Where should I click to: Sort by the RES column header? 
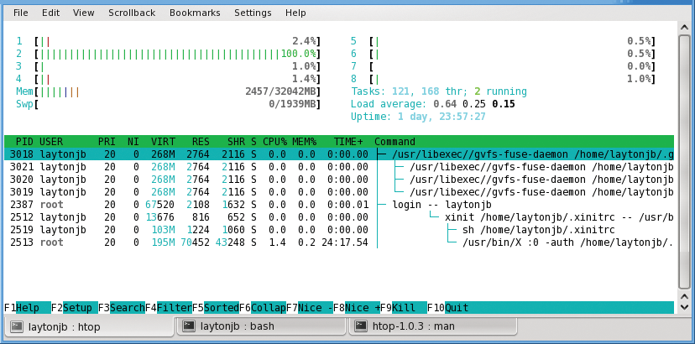pos(201,142)
